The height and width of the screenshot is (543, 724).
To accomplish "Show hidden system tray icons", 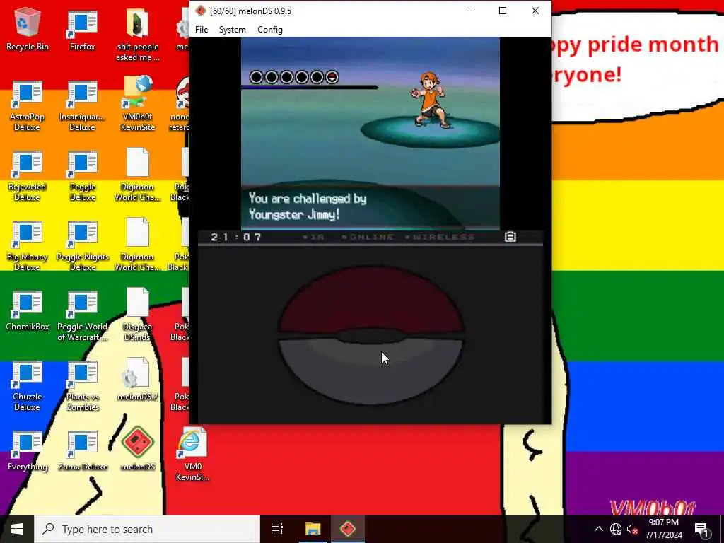I will (598, 529).
